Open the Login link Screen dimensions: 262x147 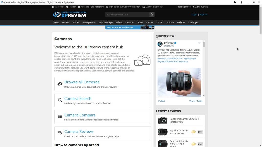point(194,15)
